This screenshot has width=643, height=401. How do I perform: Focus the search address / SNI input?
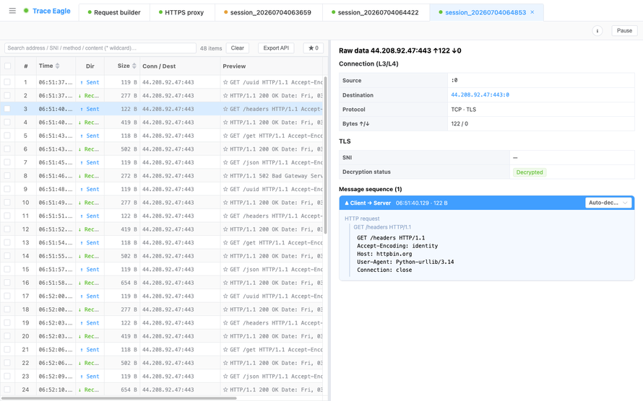[100, 48]
